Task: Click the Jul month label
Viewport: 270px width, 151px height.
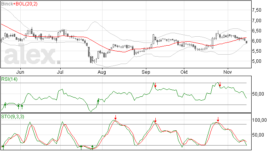Action: [x=60, y=72]
